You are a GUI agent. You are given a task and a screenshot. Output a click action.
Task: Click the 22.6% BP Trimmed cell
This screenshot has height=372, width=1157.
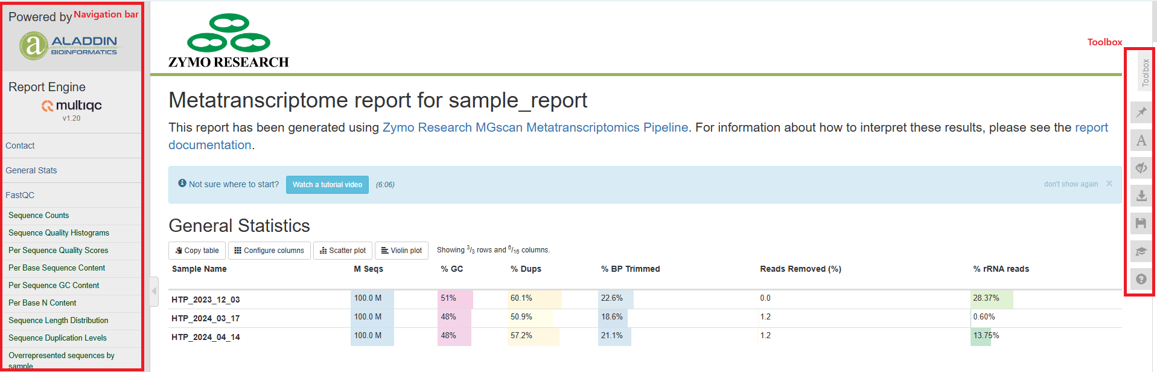pyautogui.click(x=616, y=298)
